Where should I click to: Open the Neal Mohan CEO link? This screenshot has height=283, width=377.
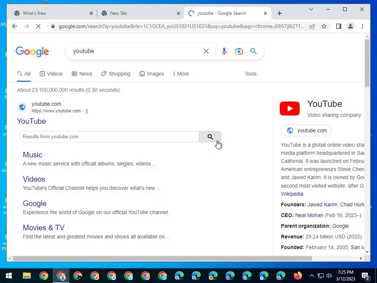[x=309, y=215]
